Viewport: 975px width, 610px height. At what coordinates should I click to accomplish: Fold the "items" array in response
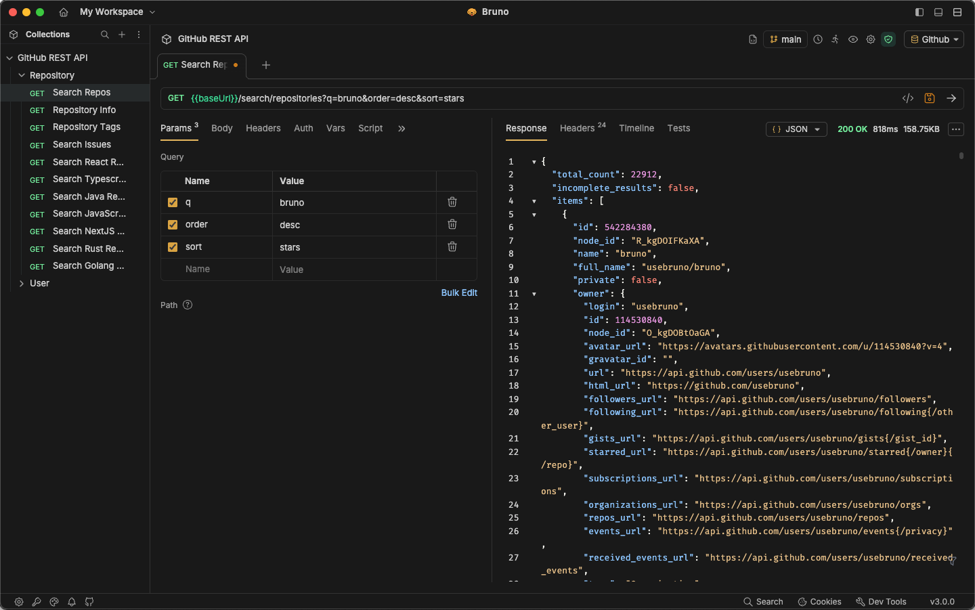(x=534, y=201)
